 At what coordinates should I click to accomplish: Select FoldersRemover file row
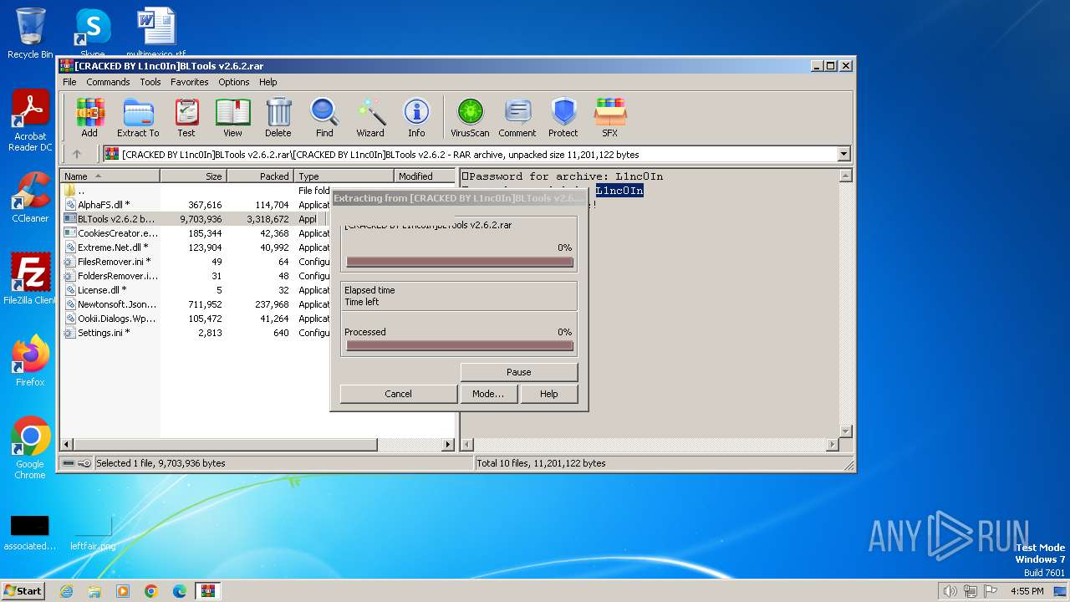tap(196, 276)
